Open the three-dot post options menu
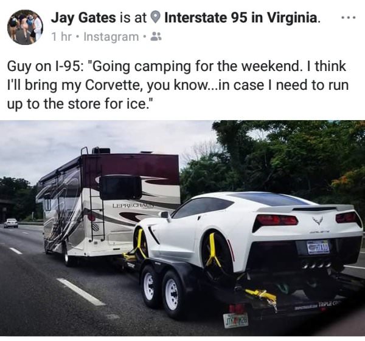Viewport: 365px width, 341px height. [x=349, y=18]
